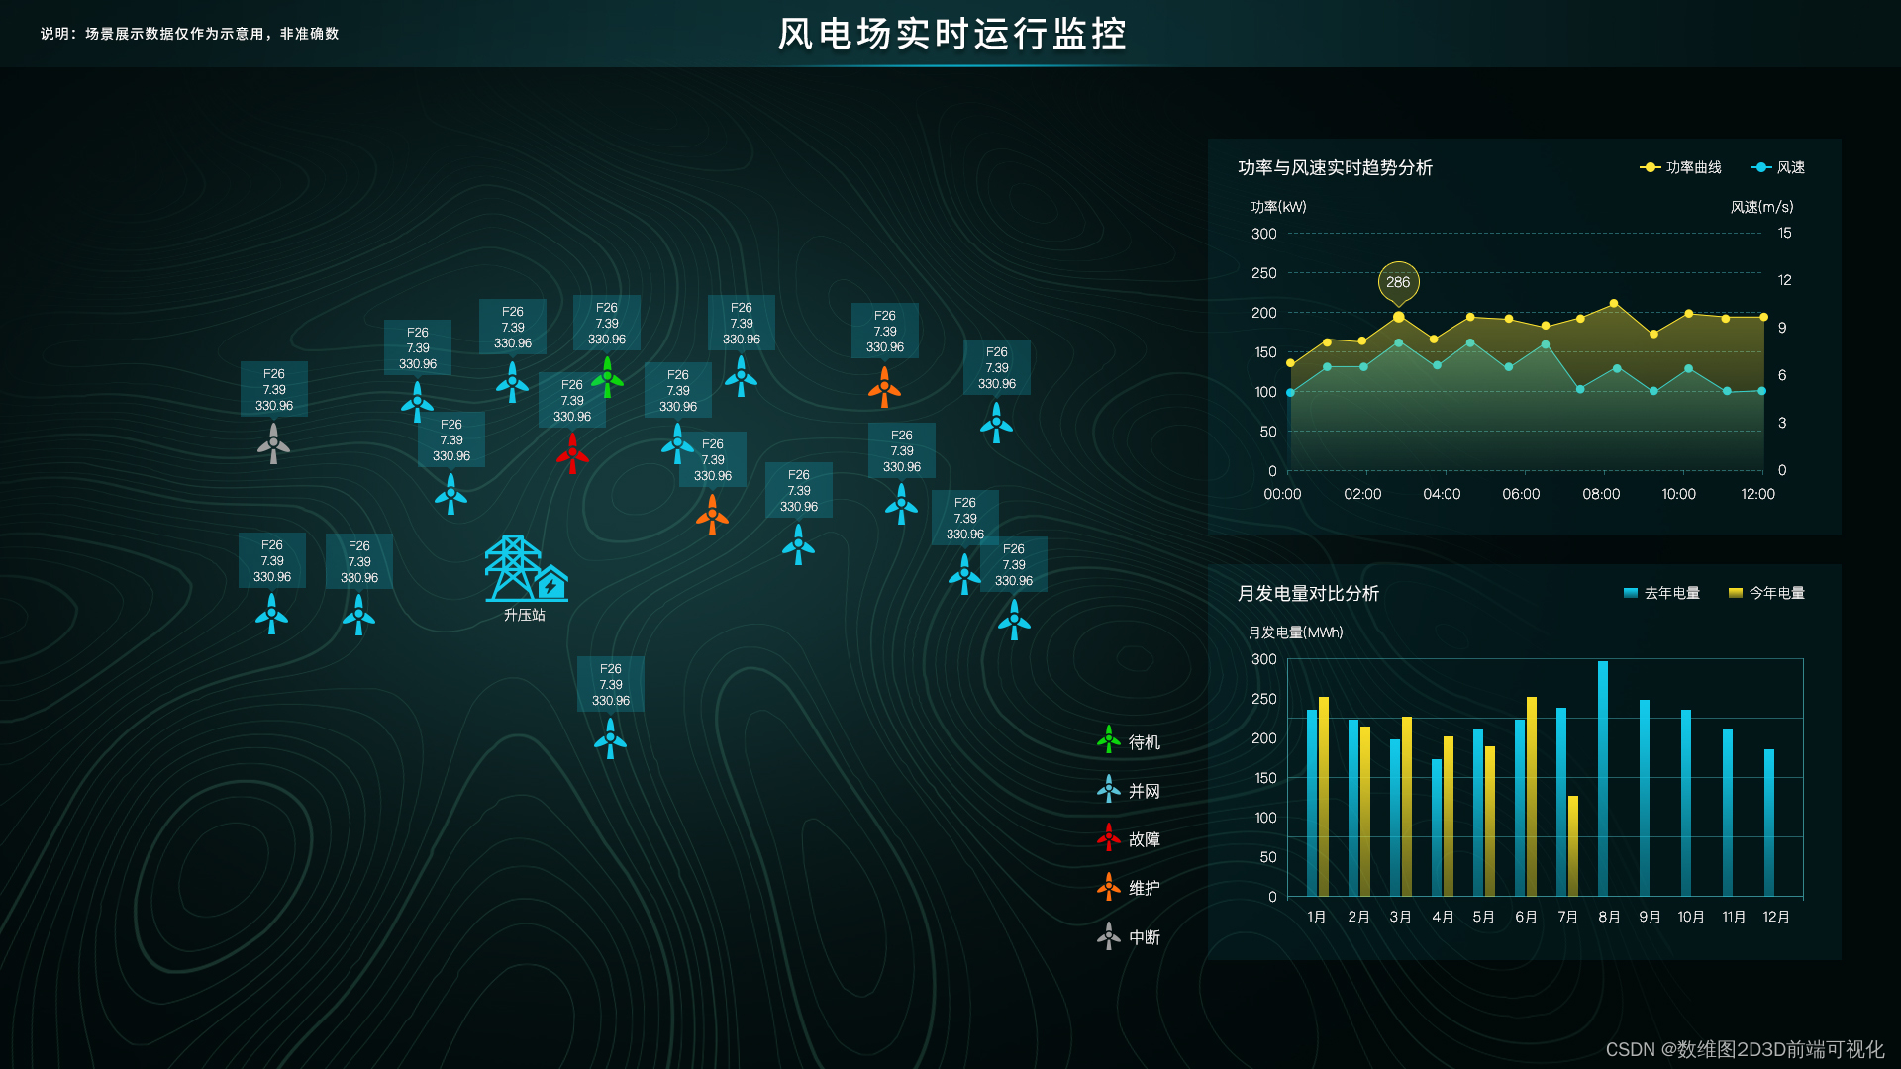Click the 9月 blue bar
1901x1069 pixels.
tap(1645, 799)
